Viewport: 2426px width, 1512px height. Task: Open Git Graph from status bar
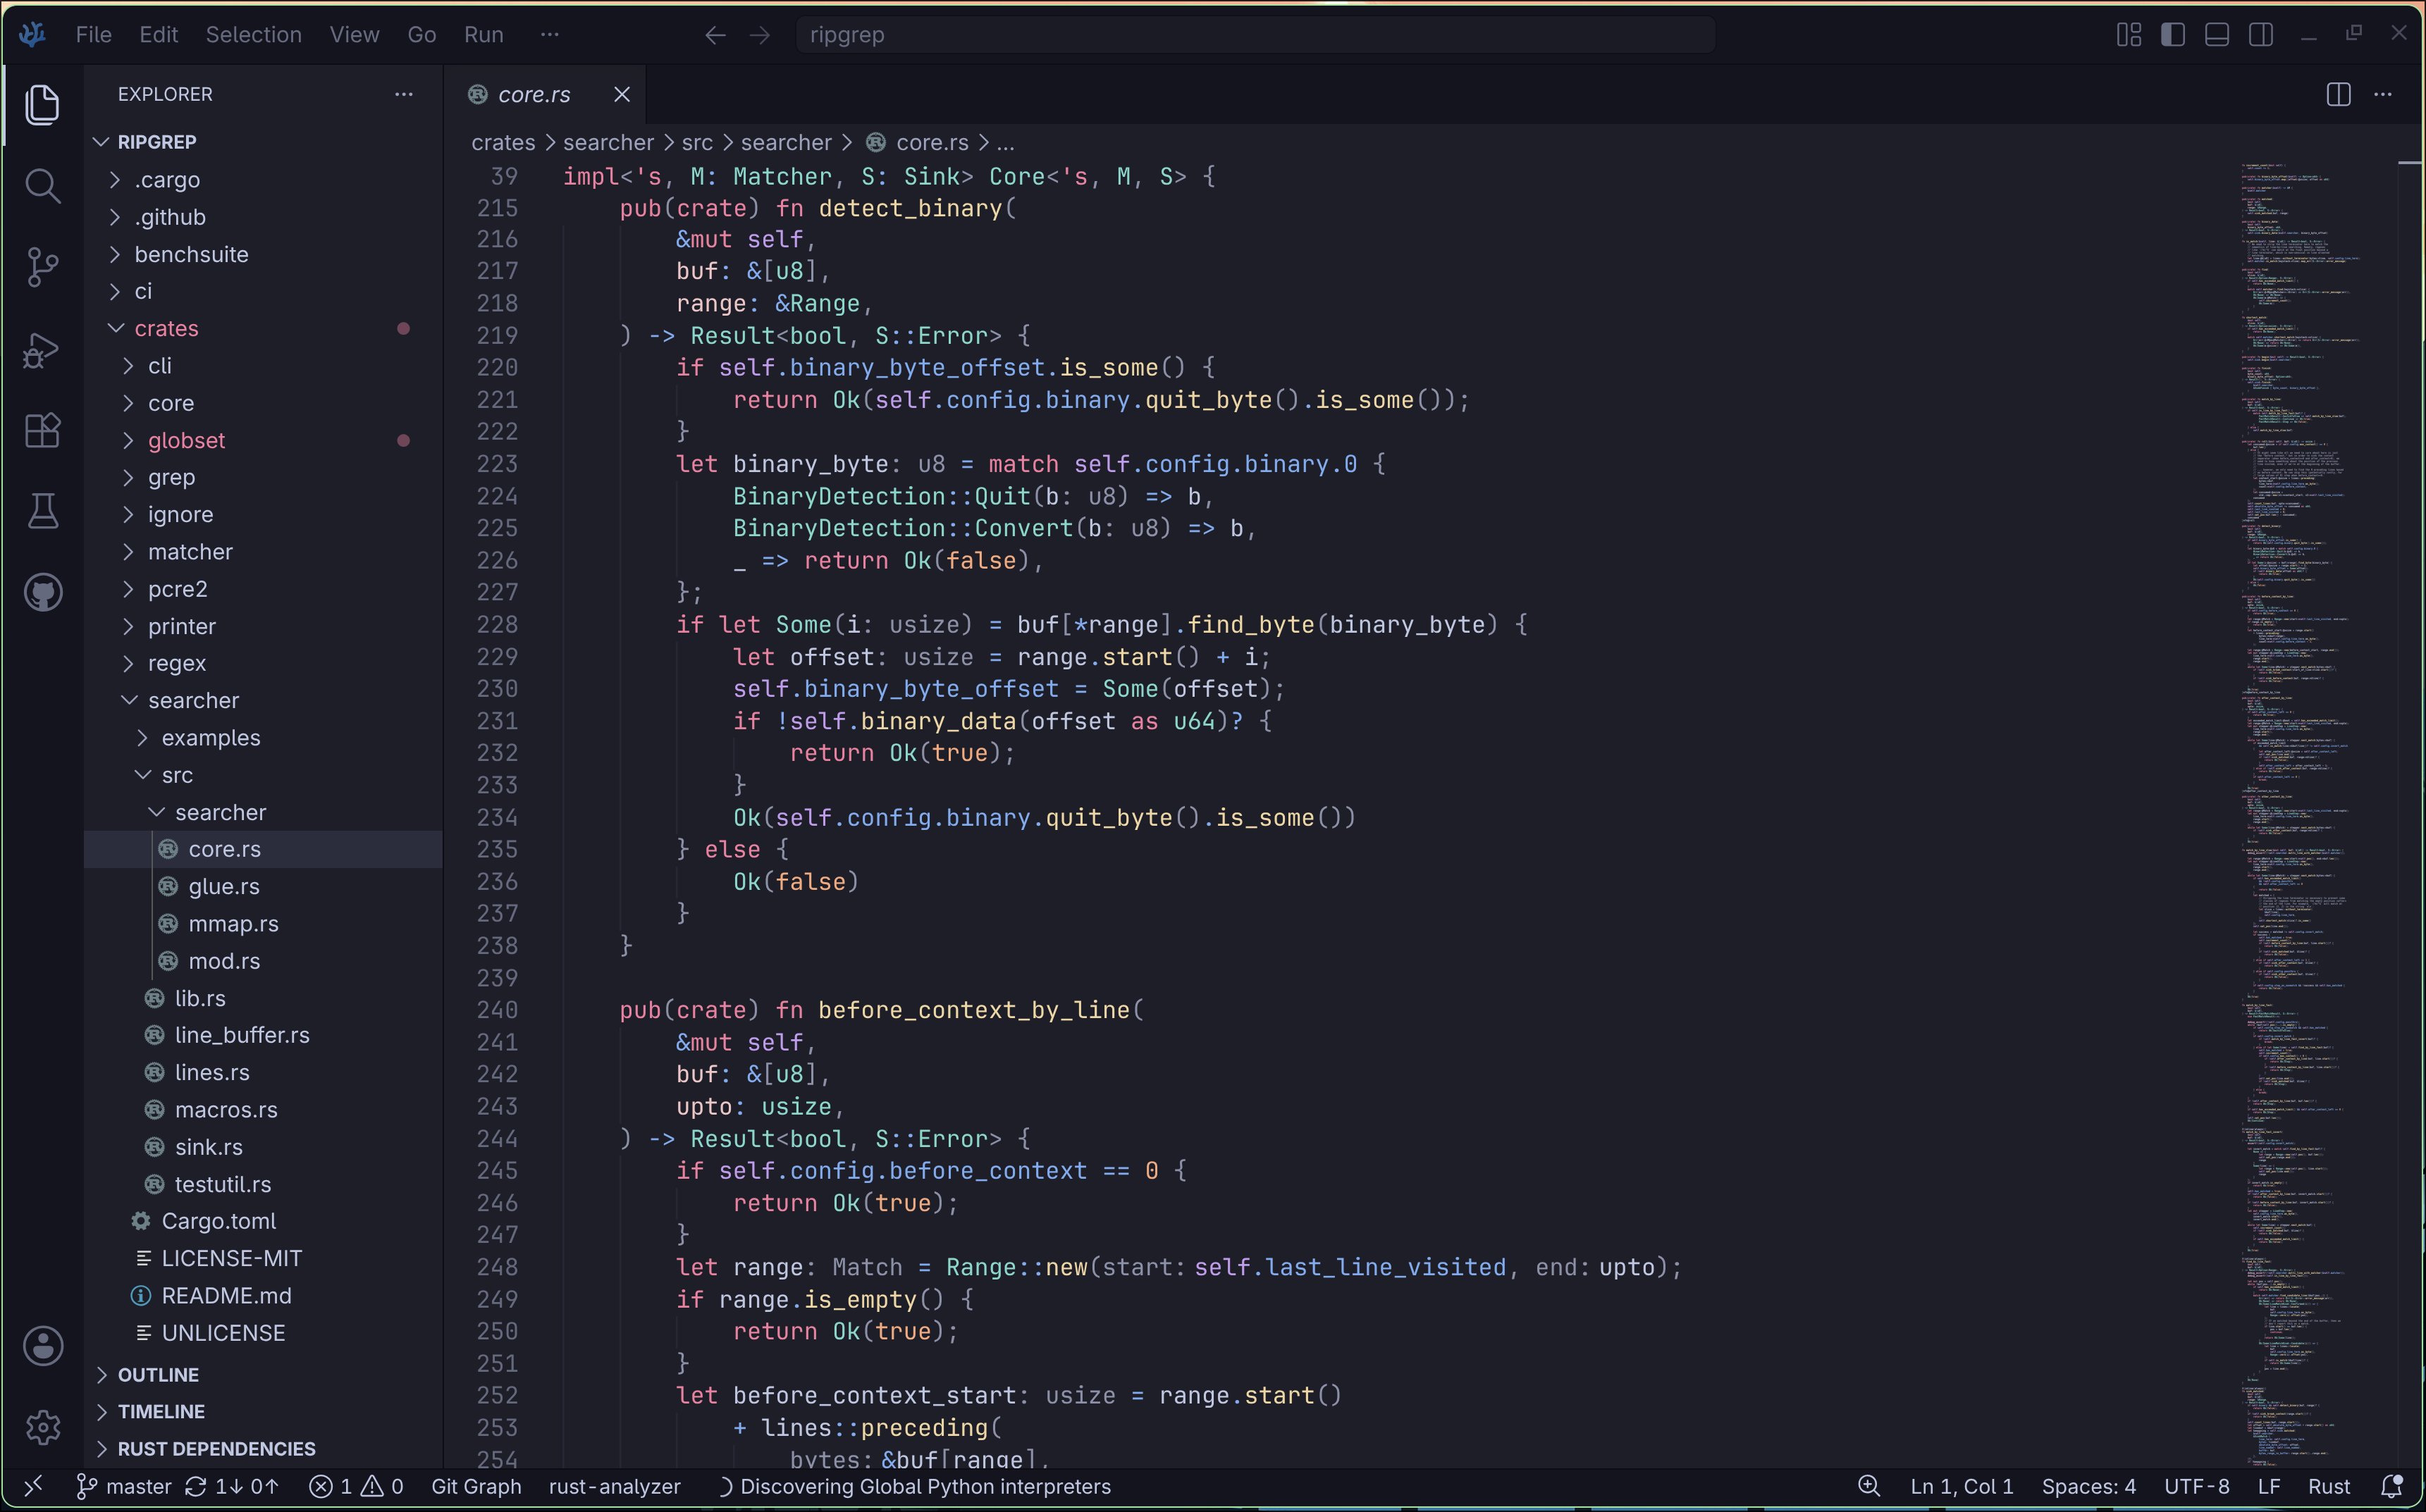pyautogui.click(x=475, y=1486)
